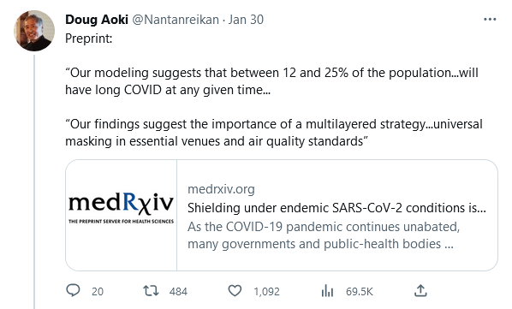The width and height of the screenshot is (512, 309).
Task: Click the link card description about COVID-19 pandemic
Action: pos(324,235)
